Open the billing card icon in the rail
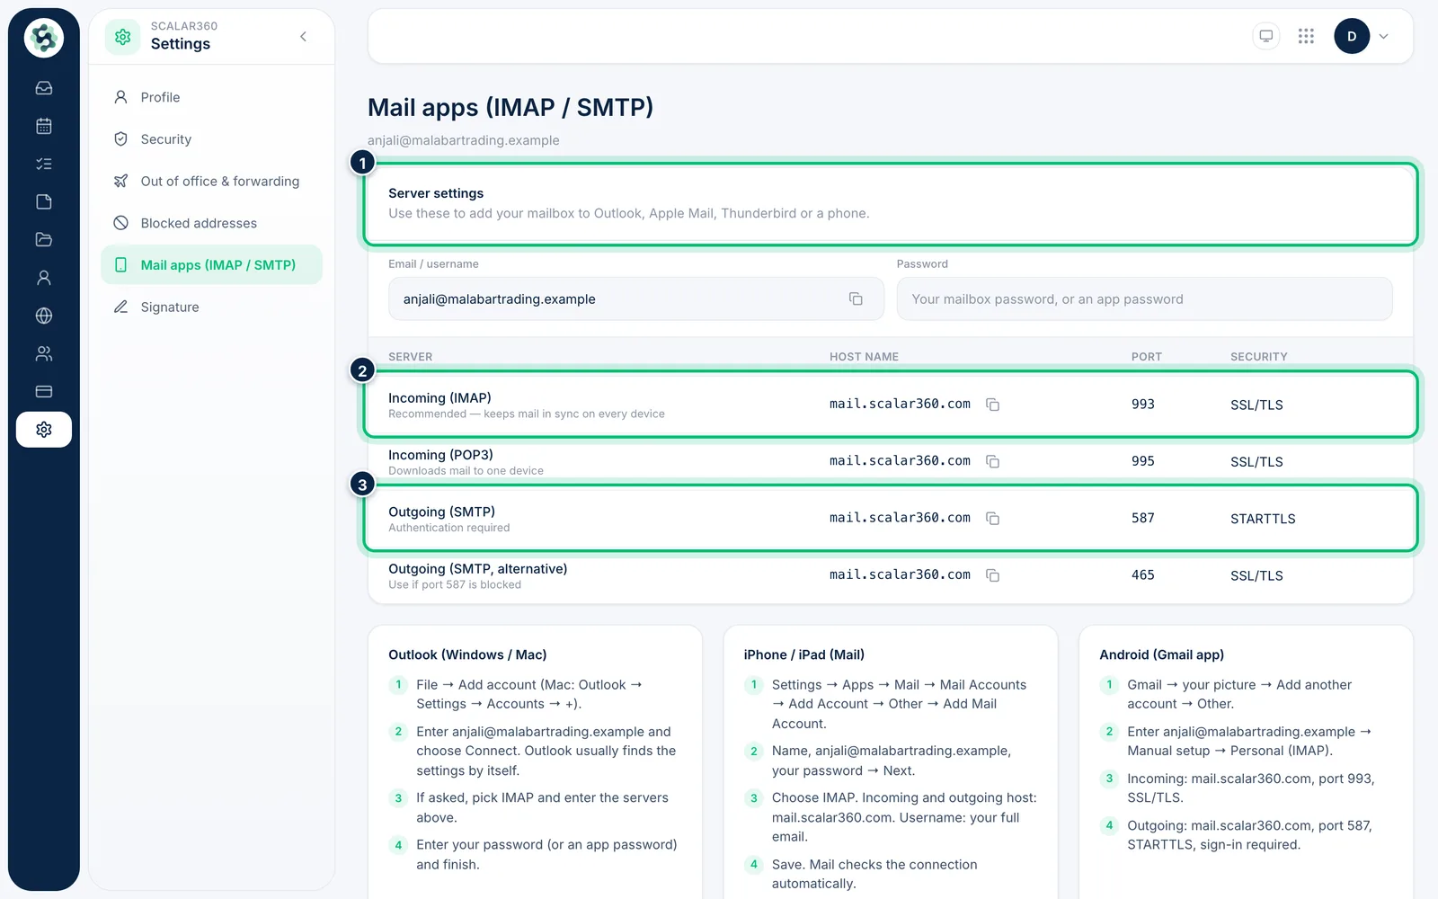Screen dimensions: 1438x899 [x=44, y=391]
